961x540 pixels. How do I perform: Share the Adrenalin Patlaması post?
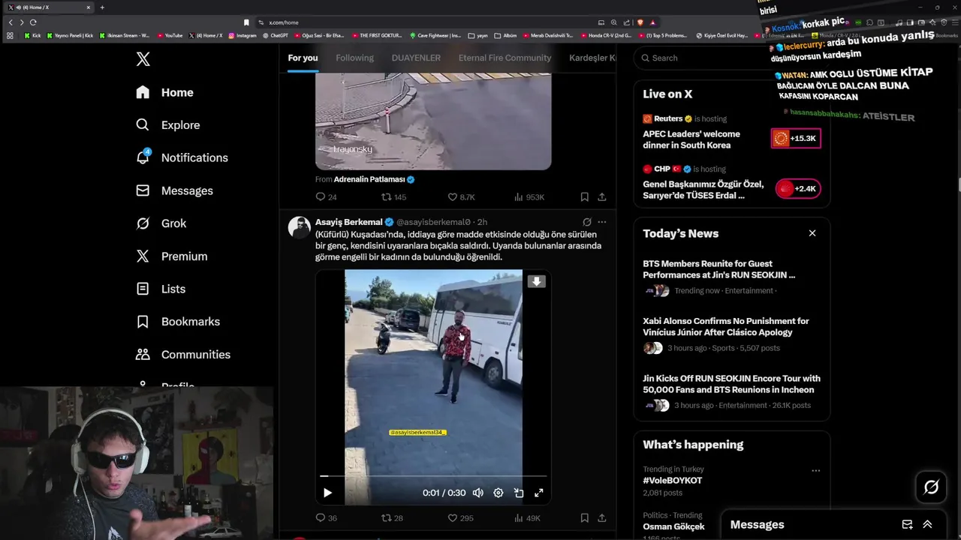click(601, 197)
